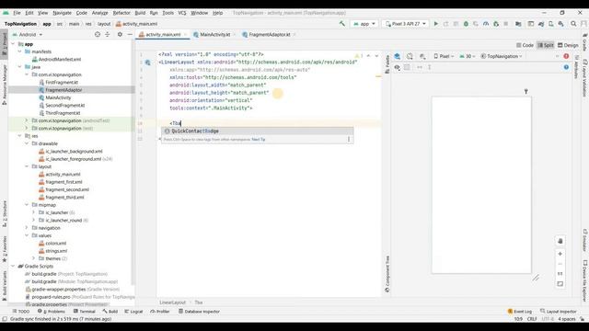Expand the navigation folder
Screen dimensions: 589x331
[27, 228]
